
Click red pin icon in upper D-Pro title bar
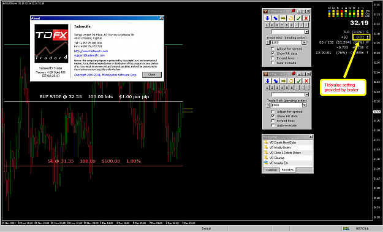(294, 11)
